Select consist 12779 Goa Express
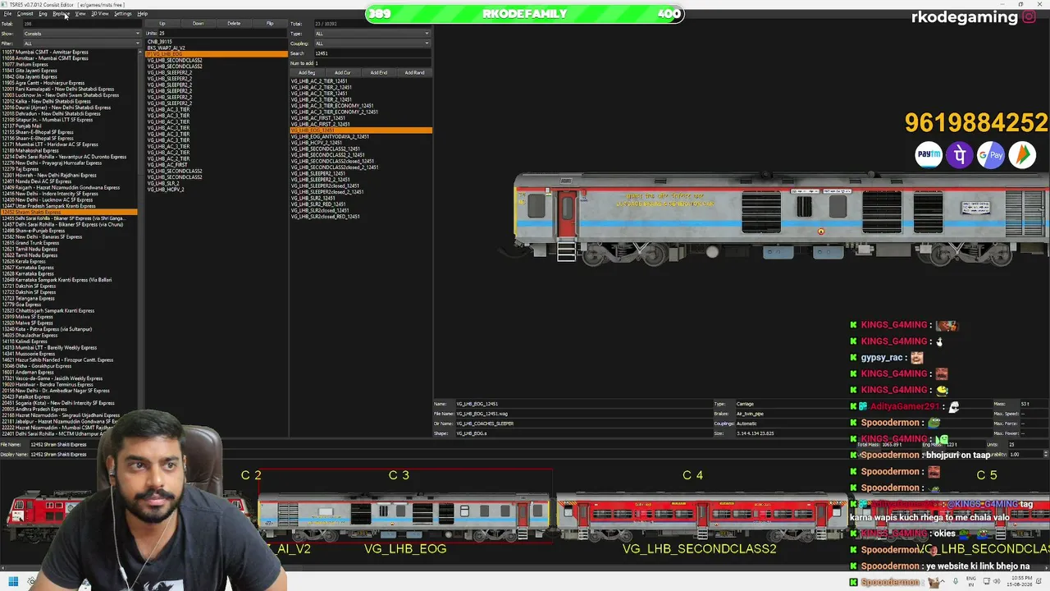The height and width of the screenshot is (591, 1050). [x=22, y=305]
